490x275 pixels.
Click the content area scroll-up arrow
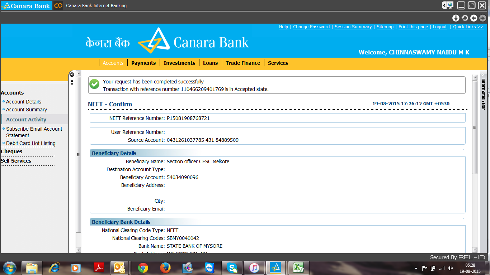point(475,77)
